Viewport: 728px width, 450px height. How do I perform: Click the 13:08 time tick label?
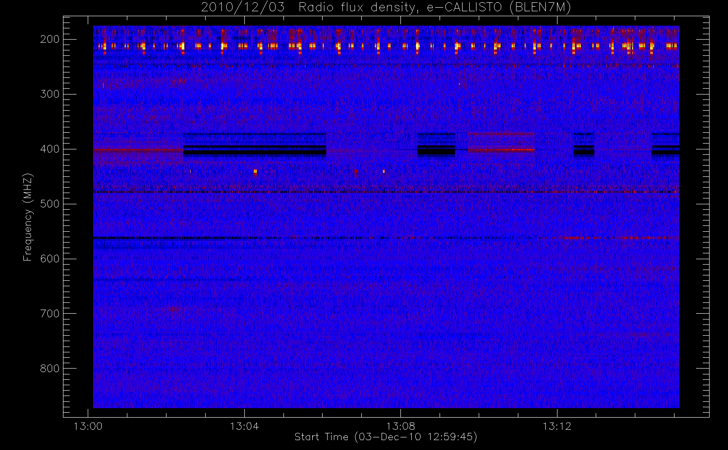(400, 426)
